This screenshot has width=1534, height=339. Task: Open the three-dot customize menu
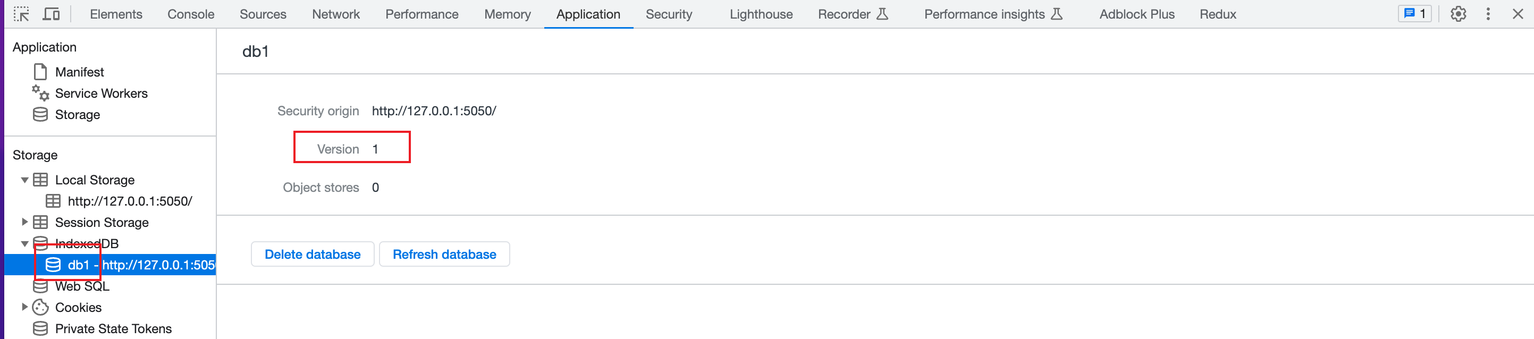pos(1488,14)
